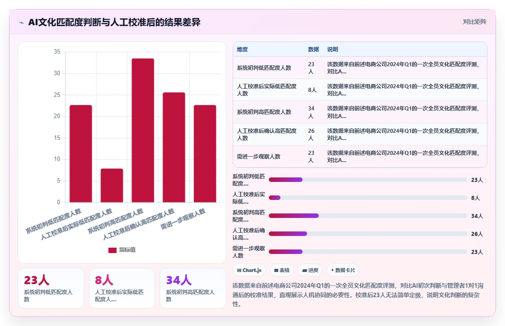505x326 pixels.
Task: Click the 8人 progress bar
Action: point(368,198)
